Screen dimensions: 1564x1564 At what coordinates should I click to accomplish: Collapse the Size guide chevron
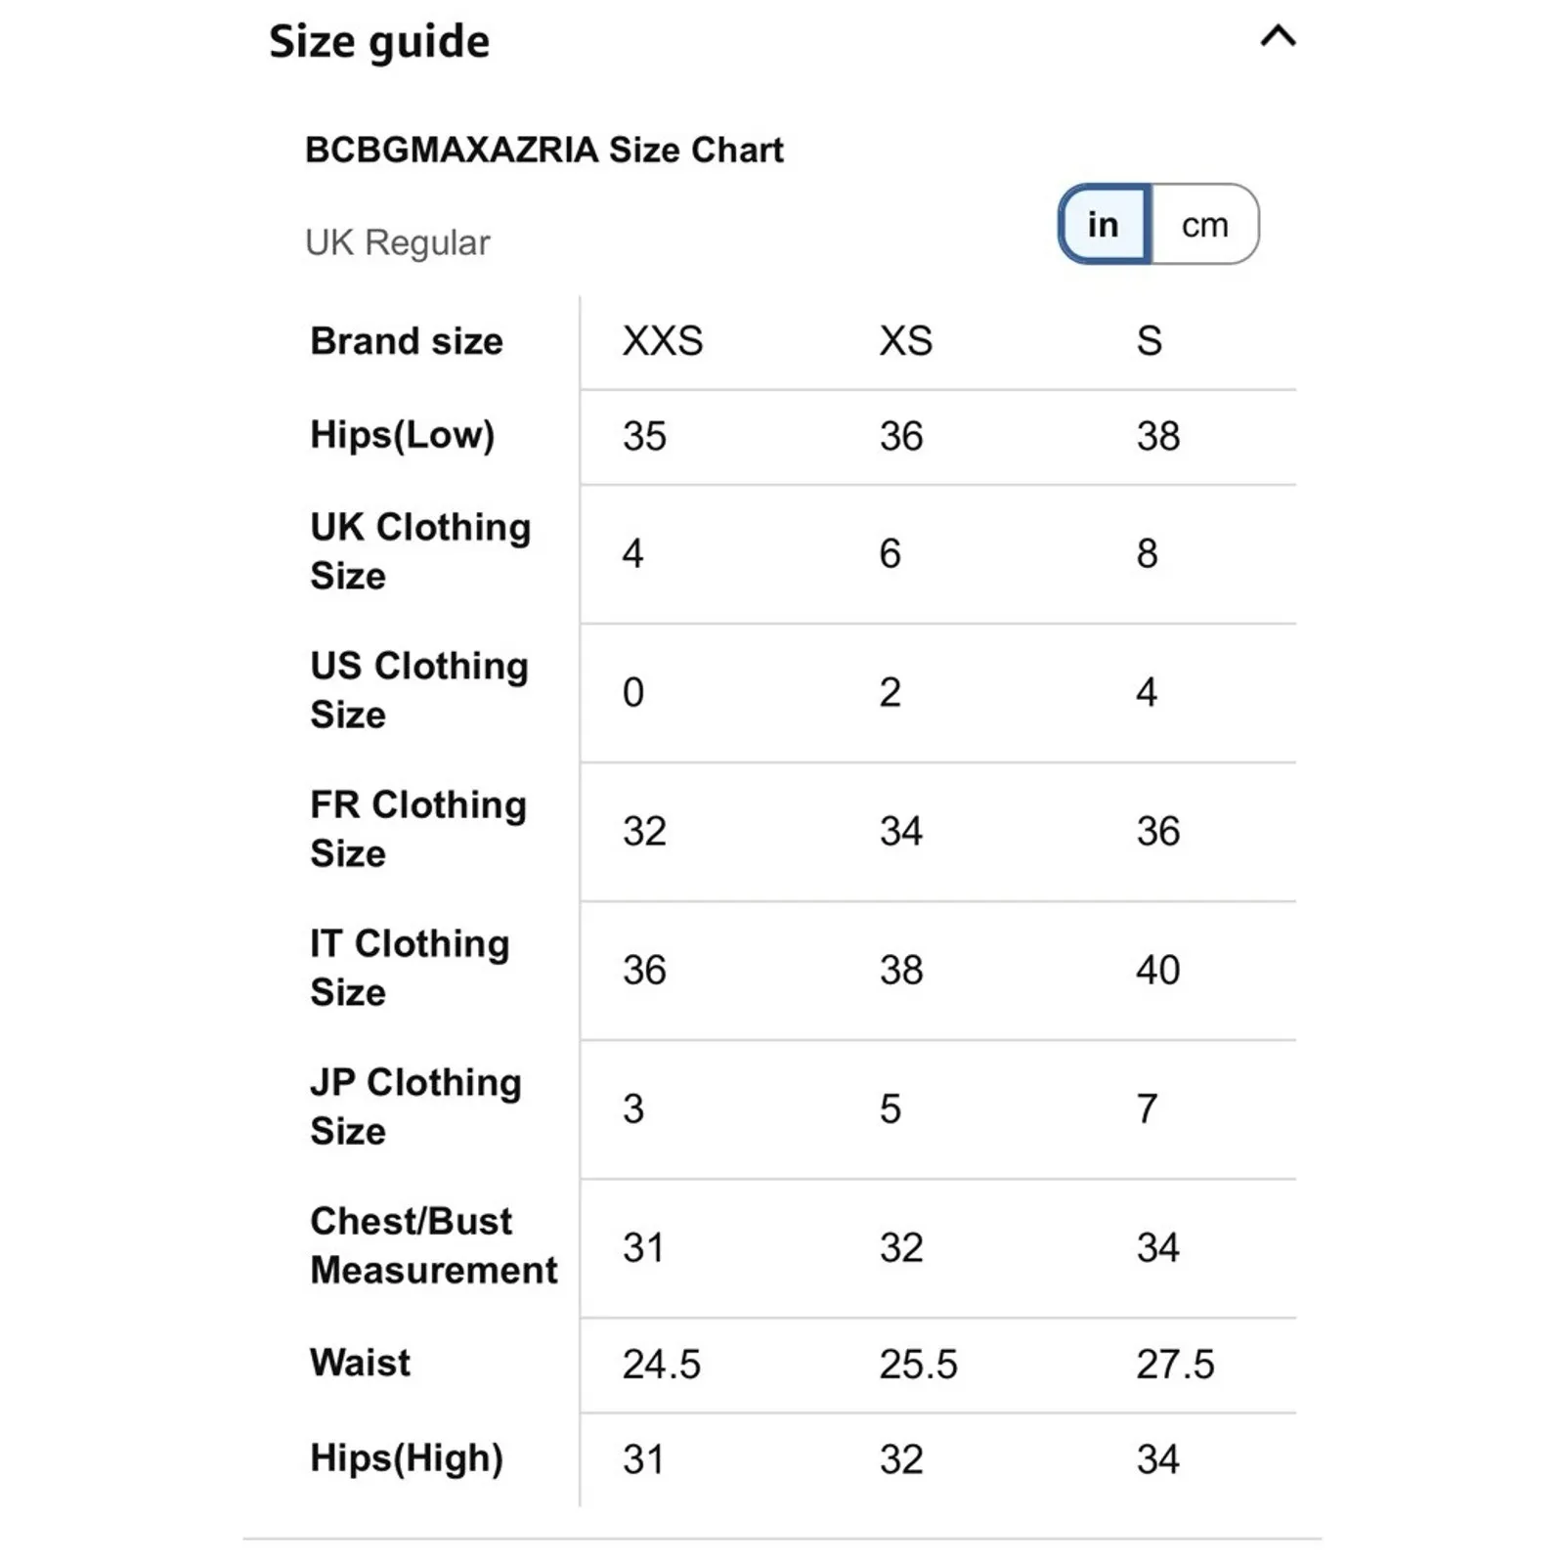click(x=1278, y=37)
